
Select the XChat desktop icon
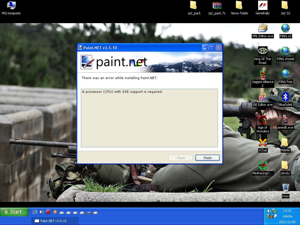[x=262, y=143]
